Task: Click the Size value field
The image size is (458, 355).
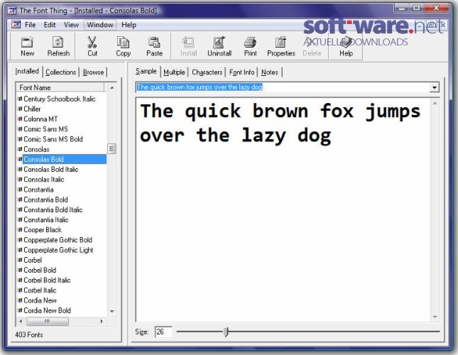Action: click(x=163, y=332)
